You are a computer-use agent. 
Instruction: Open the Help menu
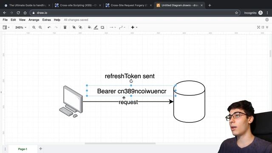click(x=57, y=20)
